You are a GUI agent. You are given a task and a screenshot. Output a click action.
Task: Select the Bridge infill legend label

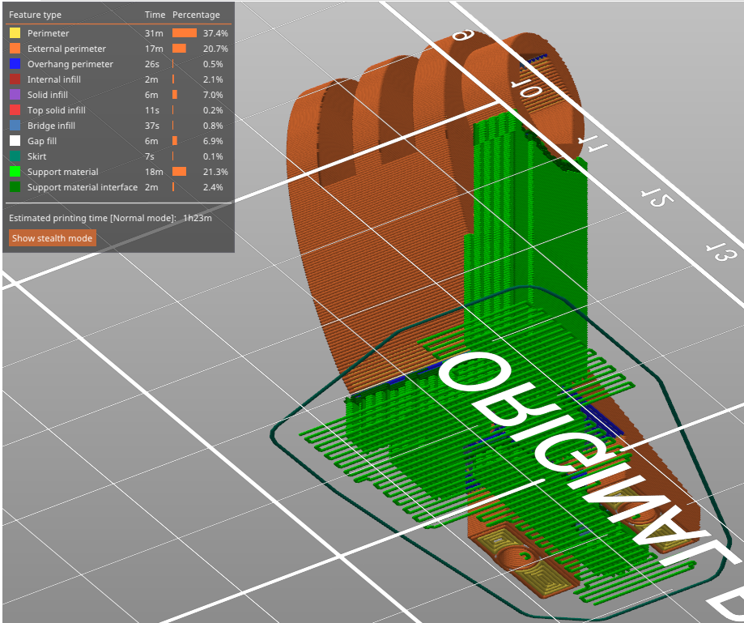(51, 126)
